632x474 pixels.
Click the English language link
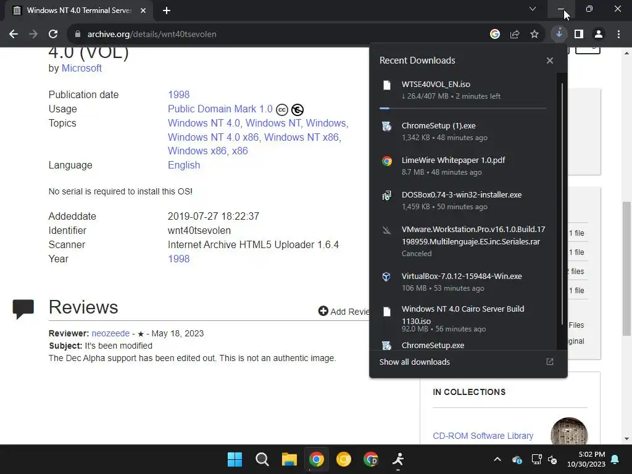tap(184, 165)
